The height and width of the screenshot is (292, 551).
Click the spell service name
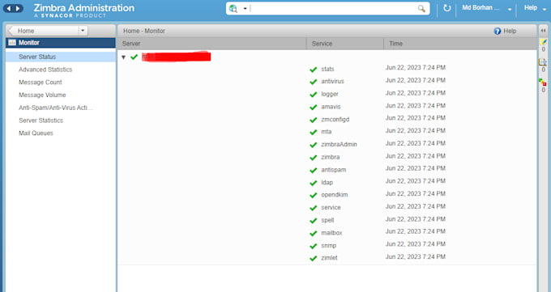327,220
